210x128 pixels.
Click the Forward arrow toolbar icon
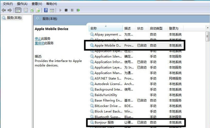point(10,10)
